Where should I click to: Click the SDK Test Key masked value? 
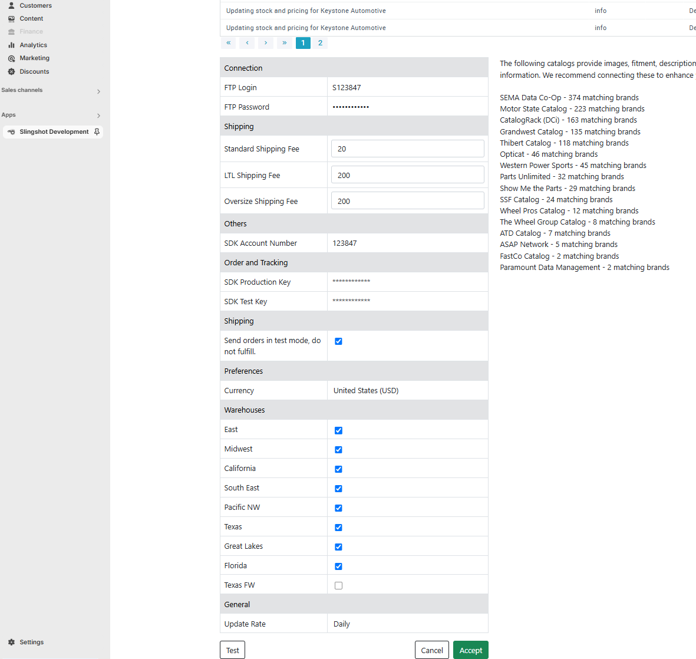click(x=351, y=301)
